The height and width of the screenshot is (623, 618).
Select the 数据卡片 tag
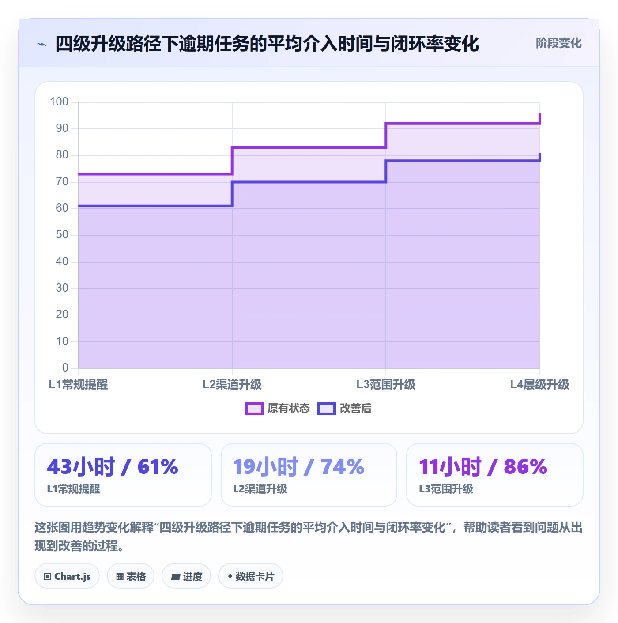click(x=251, y=576)
